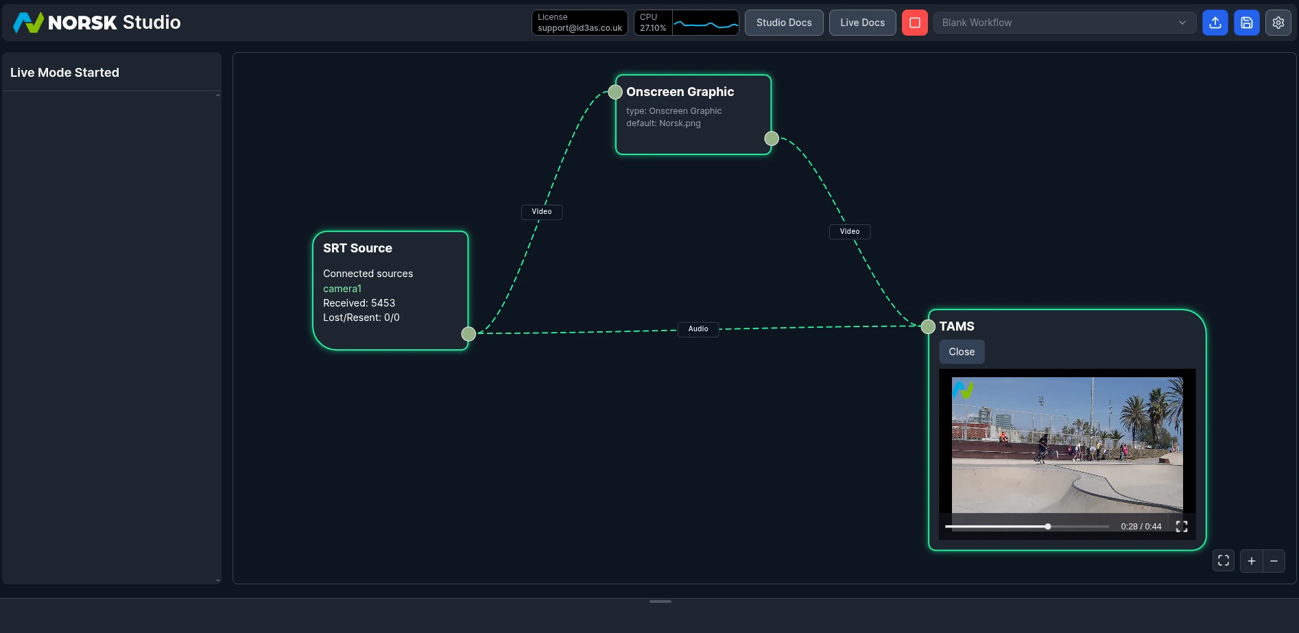Seek in the TAMS video progress bar
This screenshot has width=1299, height=633.
(x=1027, y=527)
